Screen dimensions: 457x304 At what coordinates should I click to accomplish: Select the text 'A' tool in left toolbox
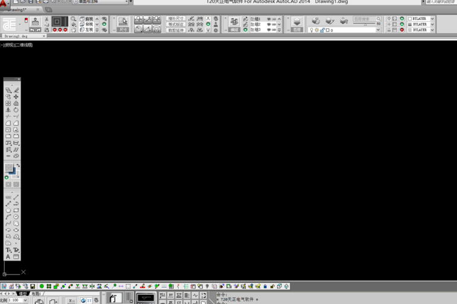[8, 257]
